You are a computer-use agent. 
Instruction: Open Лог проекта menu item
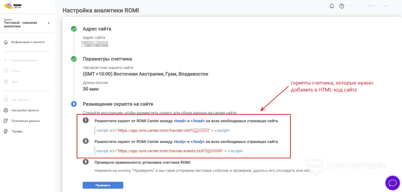pyautogui.click(x=20, y=100)
